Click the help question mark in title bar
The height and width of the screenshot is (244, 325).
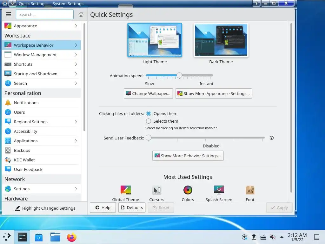coord(256,3)
